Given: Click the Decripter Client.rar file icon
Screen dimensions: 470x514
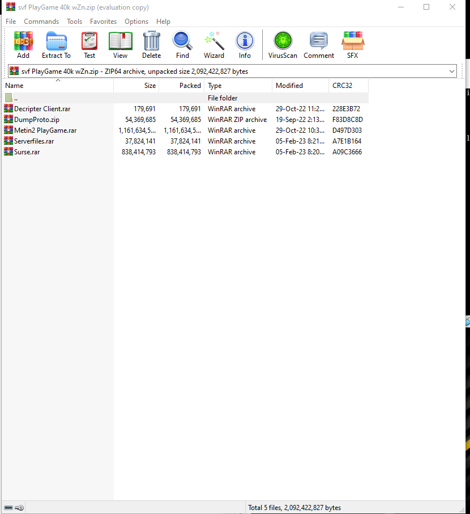Looking at the screenshot, I should [8, 108].
